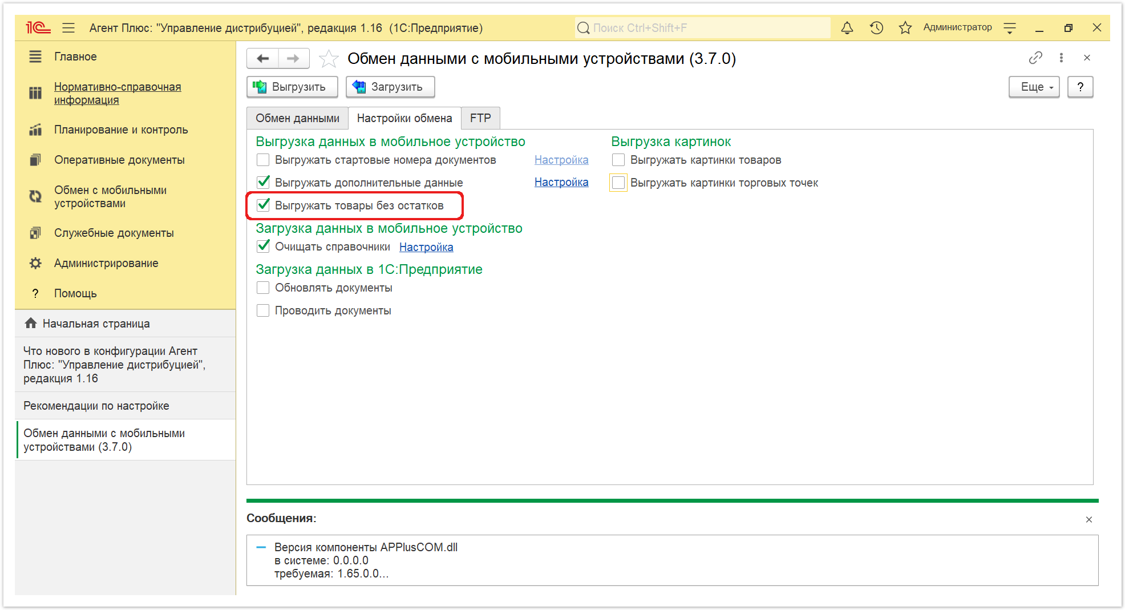Close the Сообщения panel
This screenshot has height=610, width=1125.
click(1089, 519)
